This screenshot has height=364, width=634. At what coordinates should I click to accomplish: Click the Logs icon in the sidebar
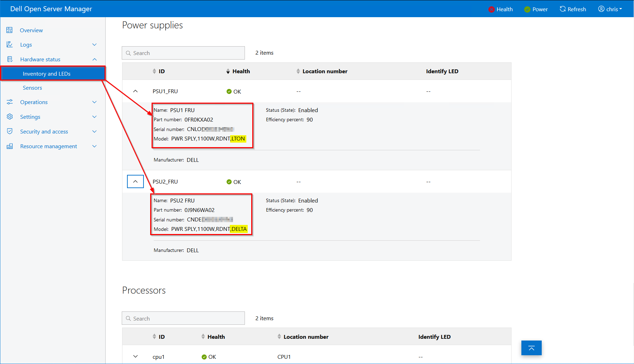coord(9,44)
